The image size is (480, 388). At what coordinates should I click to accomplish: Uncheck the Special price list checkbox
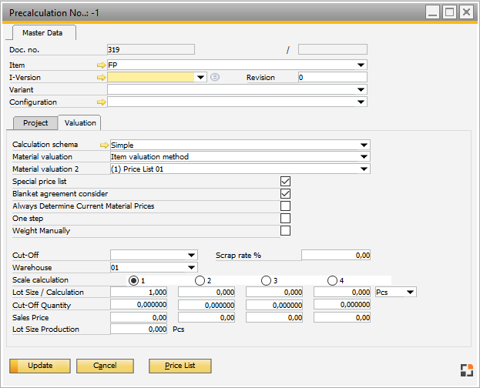coord(285,182)
